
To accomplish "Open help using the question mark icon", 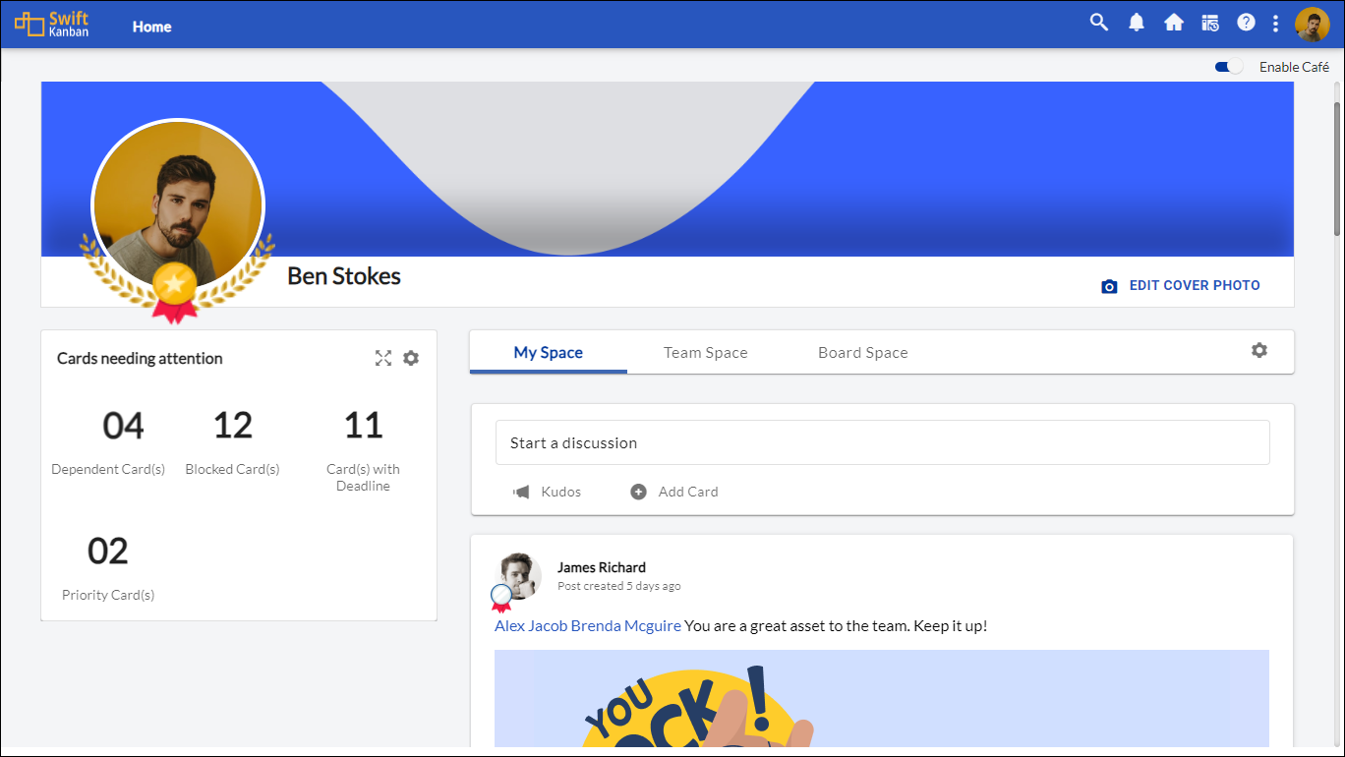I will 1246,23.
